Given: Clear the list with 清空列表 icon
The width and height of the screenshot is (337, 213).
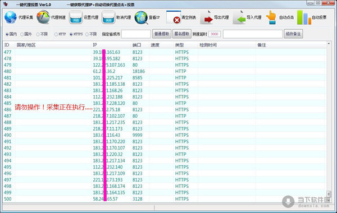Looking at the screenshot, I should point(174,17).
